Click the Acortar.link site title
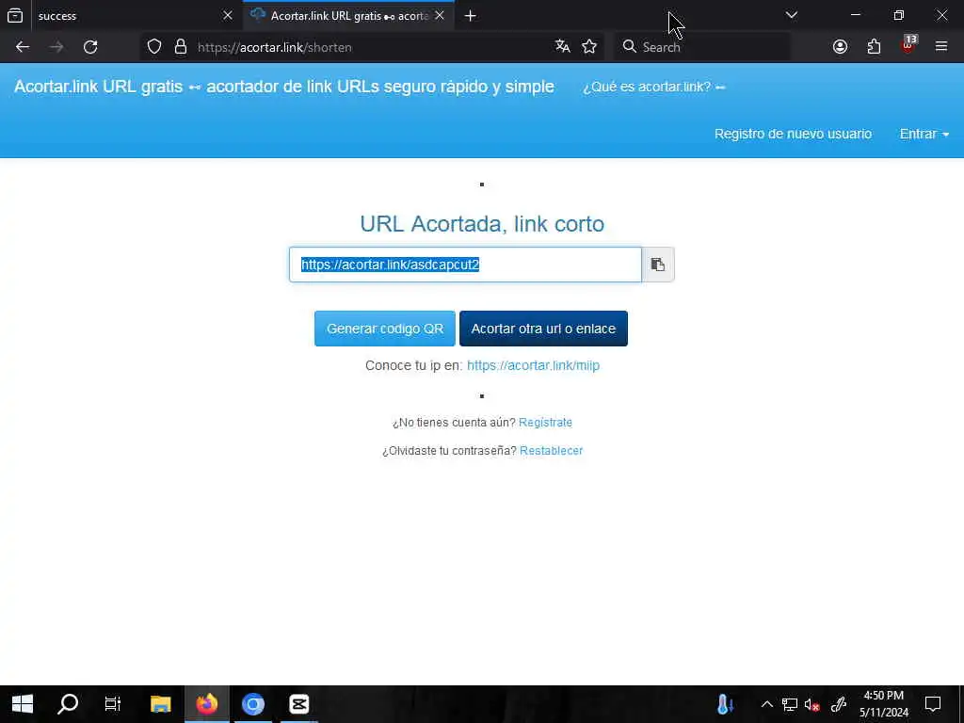Image resolution: width=964 pixels, height=723 pixels. click(284, 87)
